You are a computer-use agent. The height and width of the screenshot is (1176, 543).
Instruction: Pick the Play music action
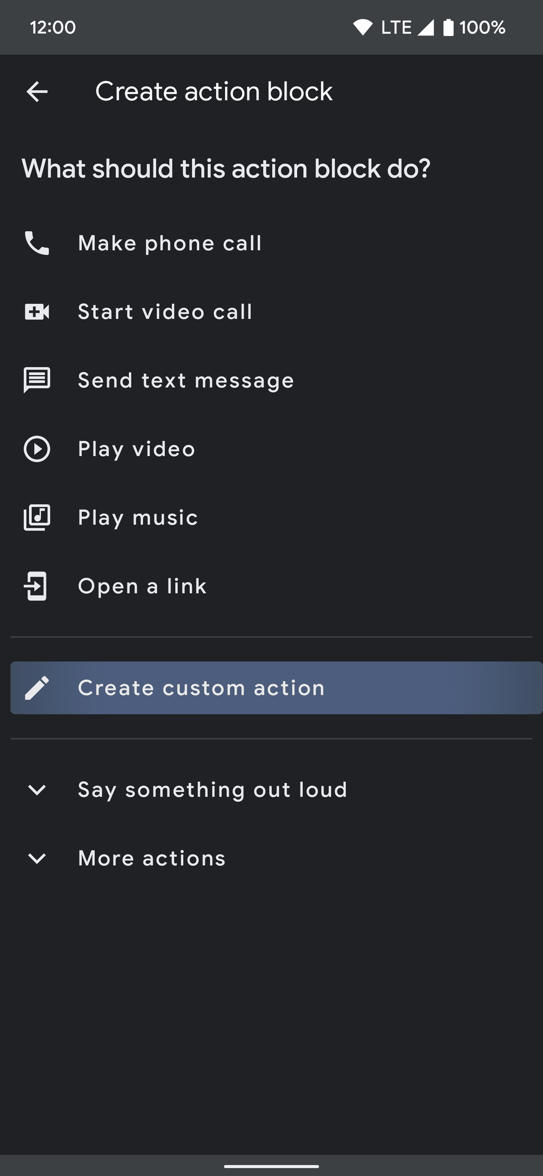(138, 517)
